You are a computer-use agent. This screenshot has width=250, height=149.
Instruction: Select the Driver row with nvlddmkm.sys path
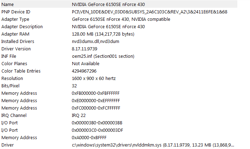[119, 145]
